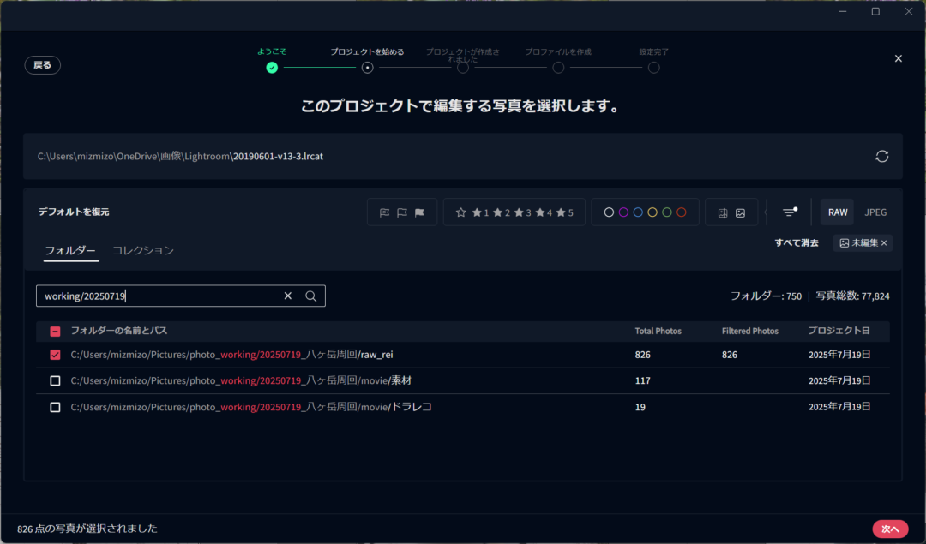Switch to the コレクション tab
Image resolution: width=926 pixels, height=544 pixels.
coord(143,250)
